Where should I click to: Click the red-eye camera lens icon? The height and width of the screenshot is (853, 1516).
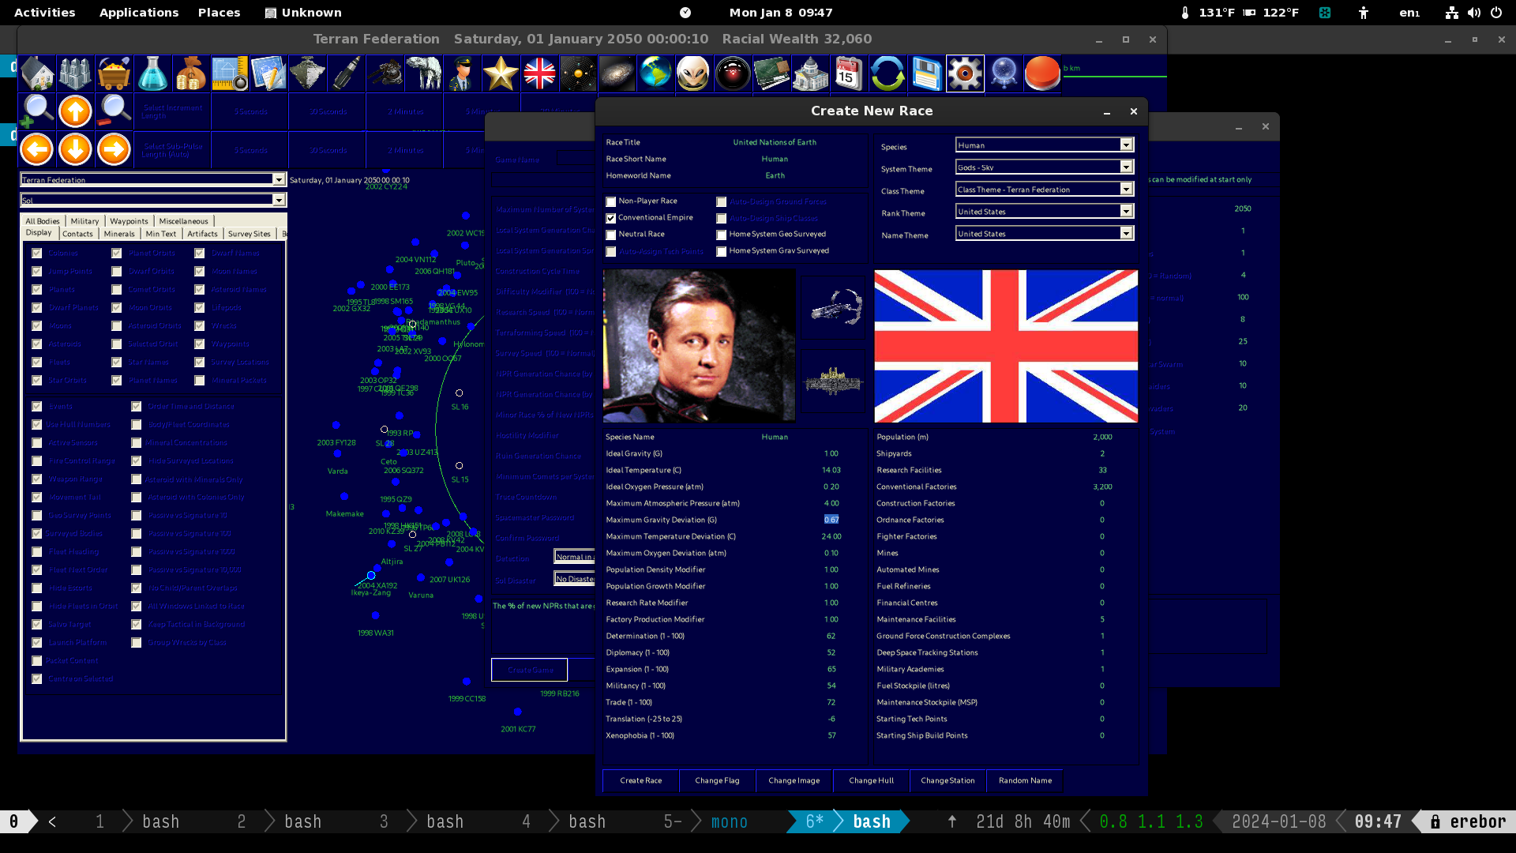point(733,73)
